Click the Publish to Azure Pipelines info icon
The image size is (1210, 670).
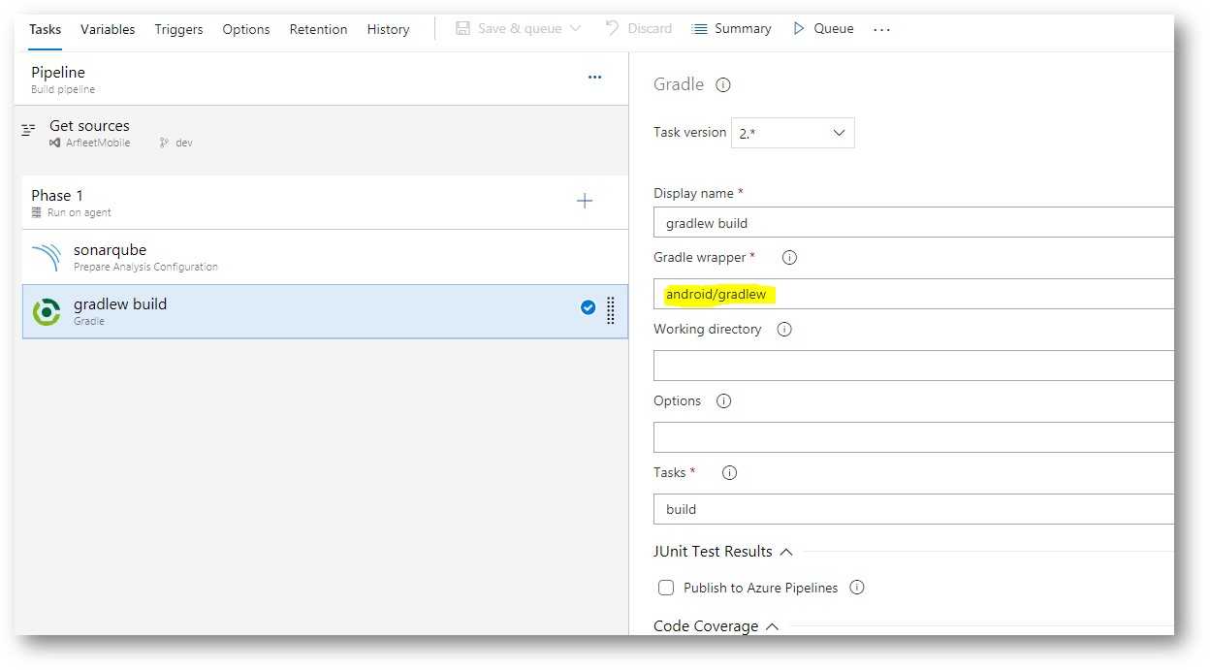tap(856, 588)
